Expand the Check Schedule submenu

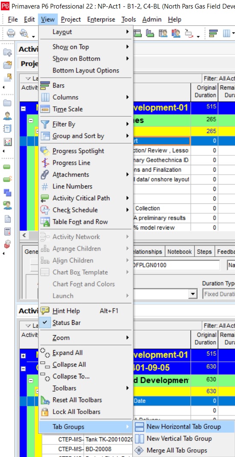point(86,210)
